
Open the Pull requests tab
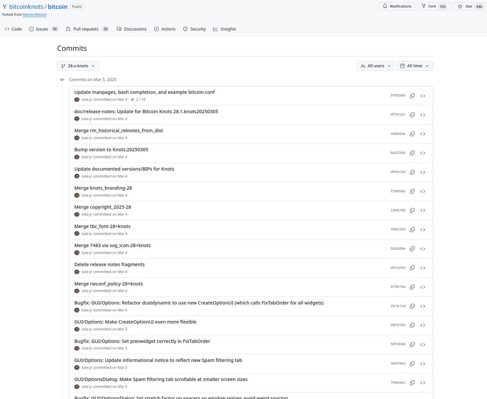(88, 29)
